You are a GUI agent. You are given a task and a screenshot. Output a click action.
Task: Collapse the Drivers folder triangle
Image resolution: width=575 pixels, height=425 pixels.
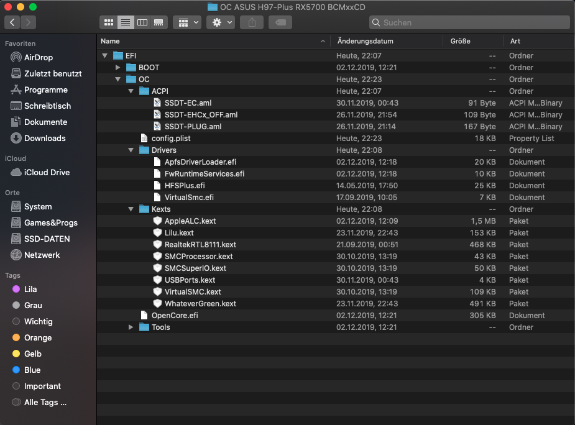(x=131, y=150)
